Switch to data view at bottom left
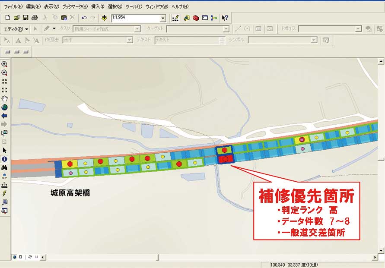This screenshot has width=385, height=268. (x=14, y=257)
